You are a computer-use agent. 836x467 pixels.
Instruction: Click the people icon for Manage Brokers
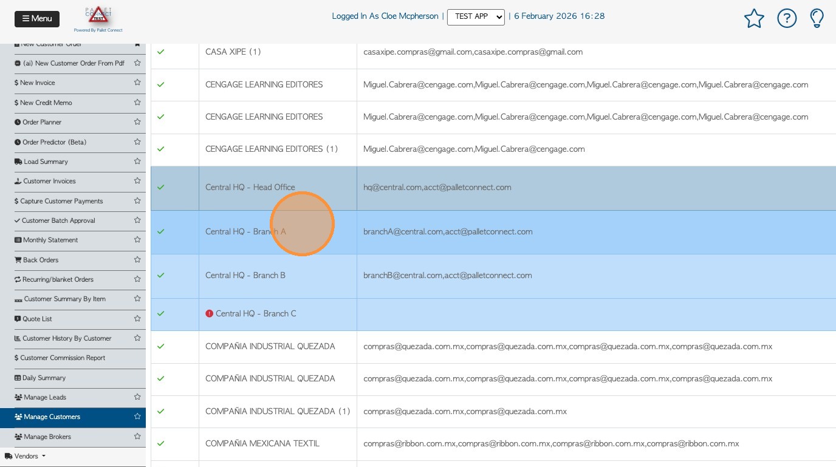coord(18,437)
